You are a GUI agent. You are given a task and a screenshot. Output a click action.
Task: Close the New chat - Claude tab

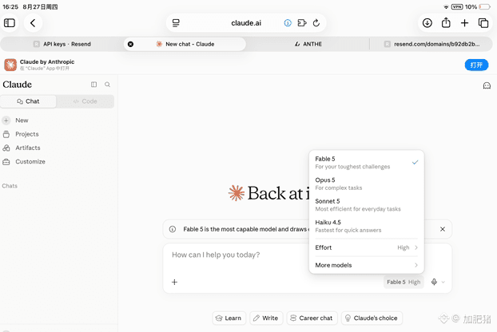130,44
